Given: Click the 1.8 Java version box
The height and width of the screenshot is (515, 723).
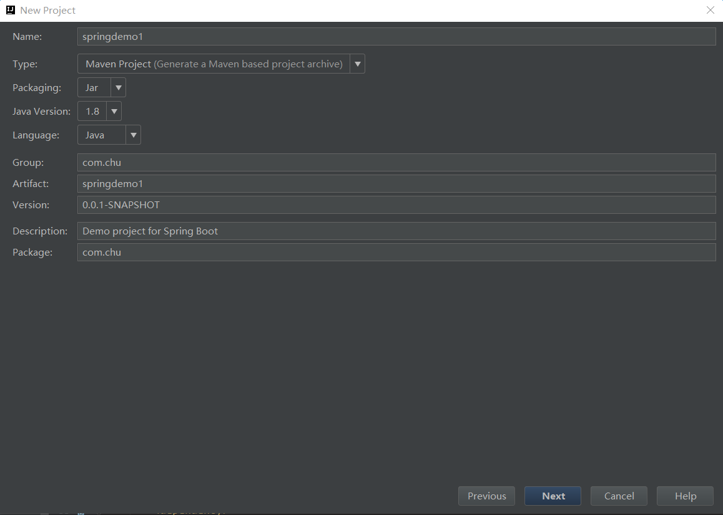Looking at the screenshot, I should point(92,112).
